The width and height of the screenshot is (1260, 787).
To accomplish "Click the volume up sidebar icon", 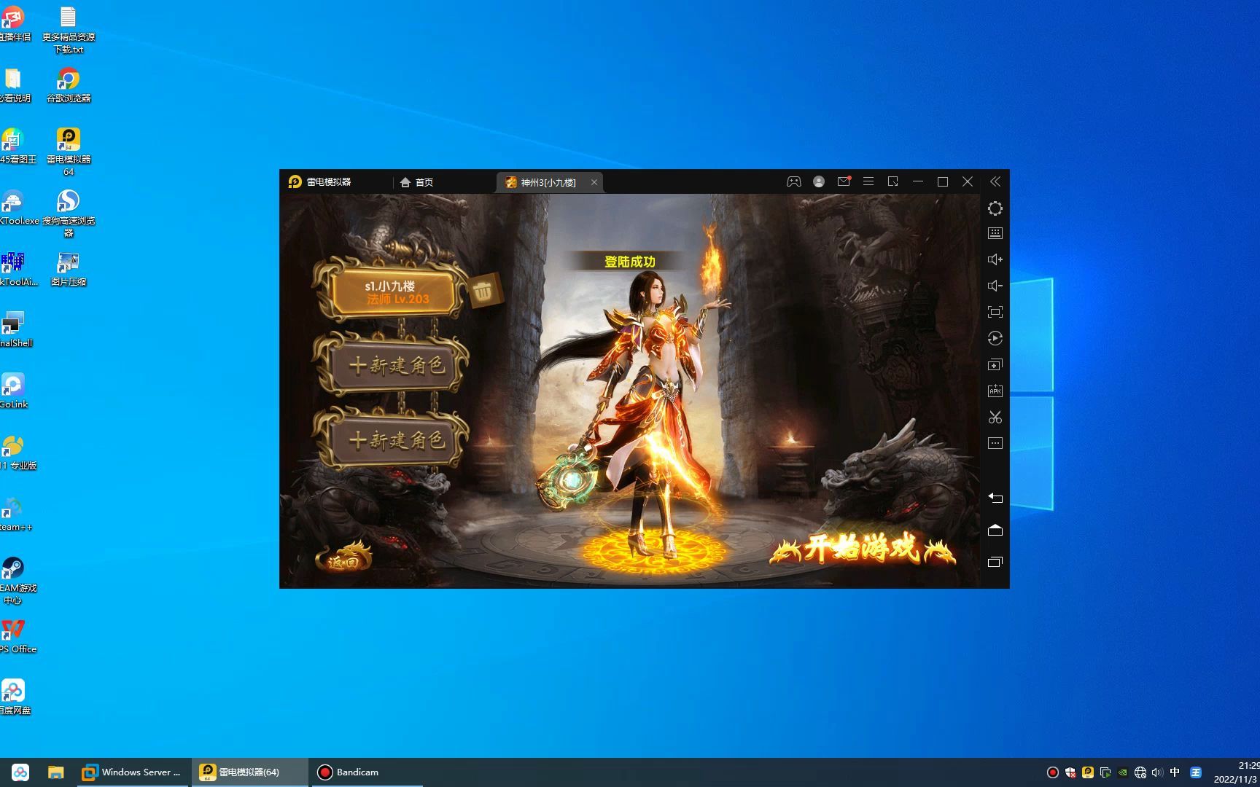I will click(x=995, y=259).
